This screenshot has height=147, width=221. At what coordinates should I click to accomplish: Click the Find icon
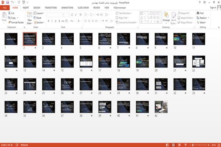(200, 13)
